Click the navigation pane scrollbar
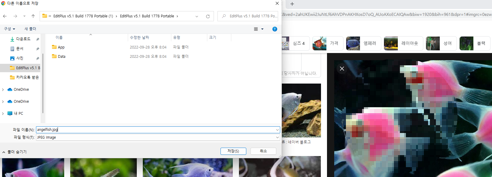Screen dimensions: 492x177 click(43, 83)
